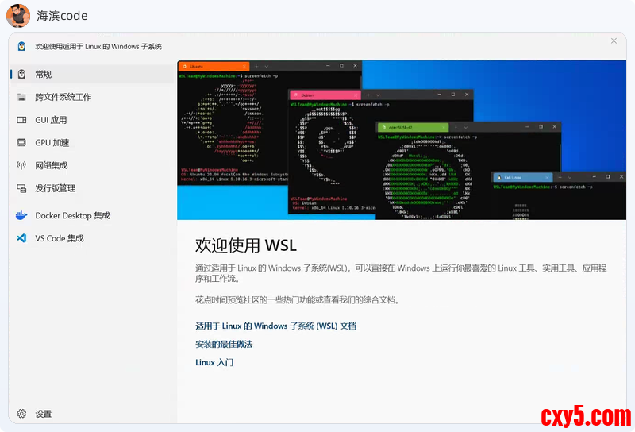The image size is (635, 432).
Task: Click the 欢迎使用 WSL heading
Action: click(246, 245)
